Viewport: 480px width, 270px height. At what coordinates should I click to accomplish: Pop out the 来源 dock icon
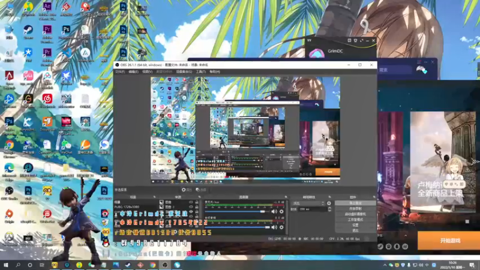199,197
